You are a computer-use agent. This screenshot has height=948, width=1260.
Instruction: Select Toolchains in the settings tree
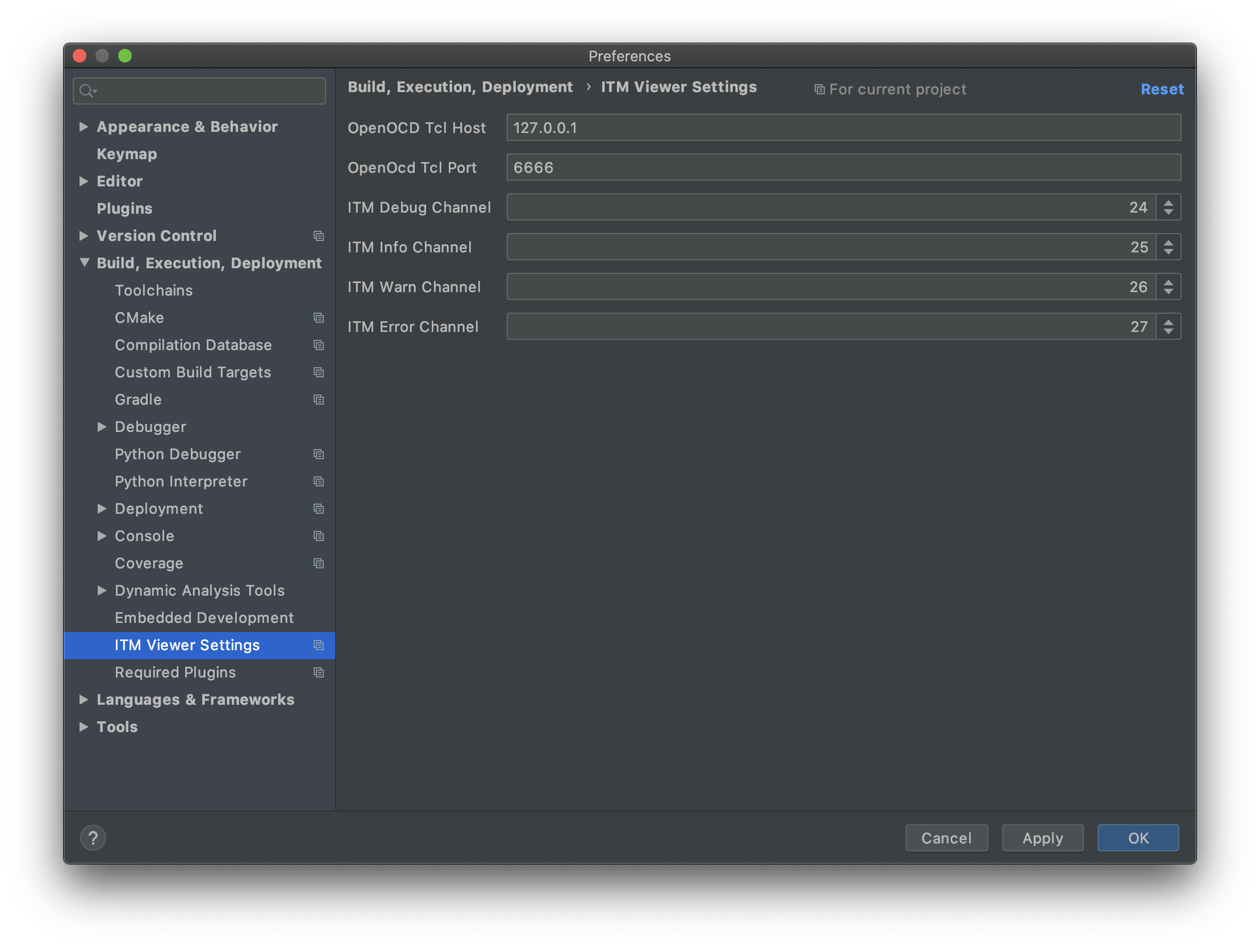[x=154, y=290]
